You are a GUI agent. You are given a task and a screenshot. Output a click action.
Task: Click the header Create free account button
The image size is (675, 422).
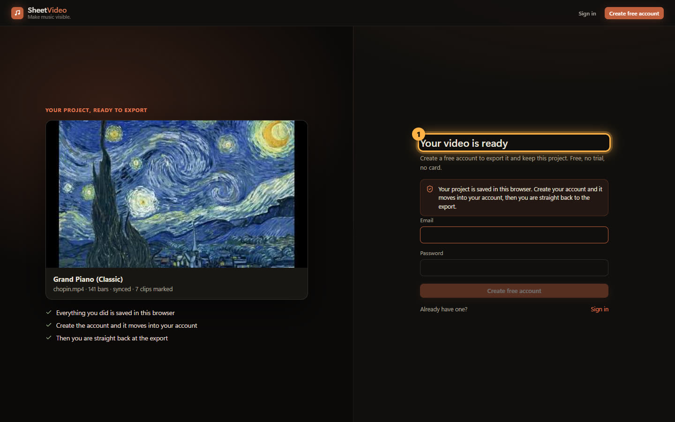point(634,13)
